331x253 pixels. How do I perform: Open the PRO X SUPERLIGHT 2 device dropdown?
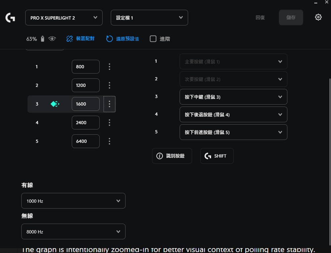64,18
